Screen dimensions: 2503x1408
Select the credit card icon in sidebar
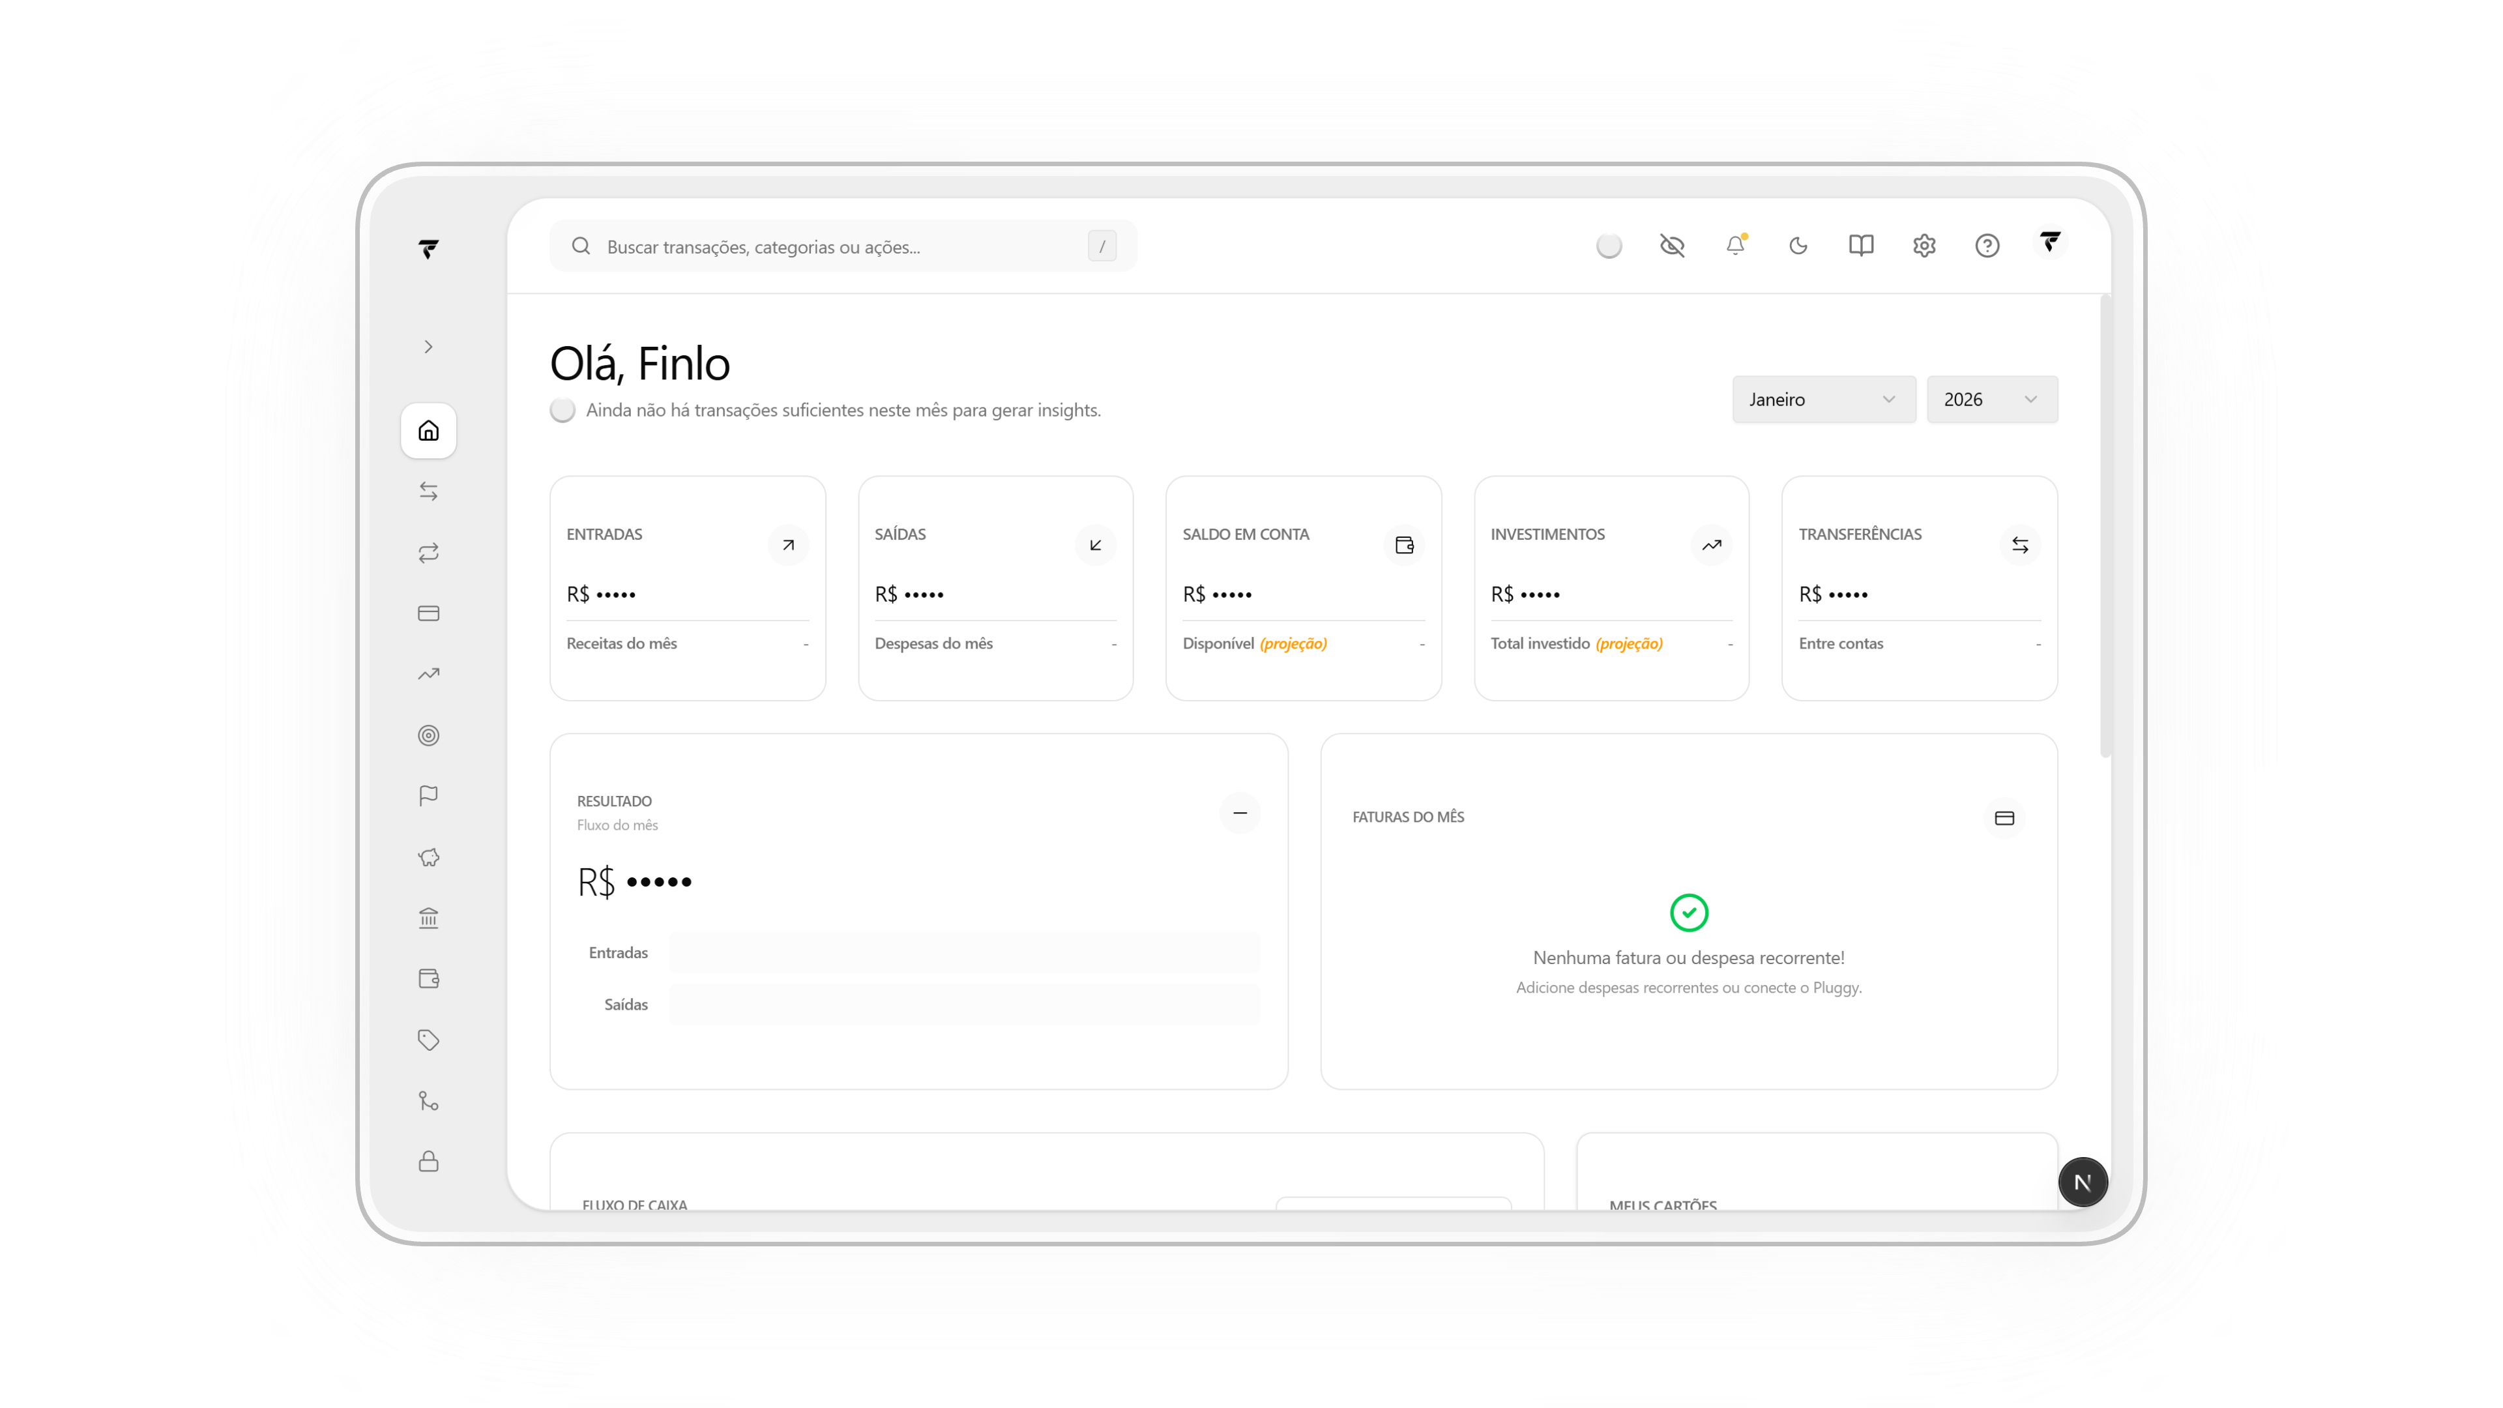428,613
